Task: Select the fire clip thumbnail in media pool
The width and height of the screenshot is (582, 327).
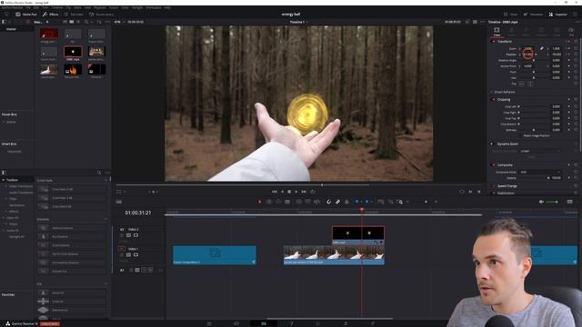Action: [73, 70]
